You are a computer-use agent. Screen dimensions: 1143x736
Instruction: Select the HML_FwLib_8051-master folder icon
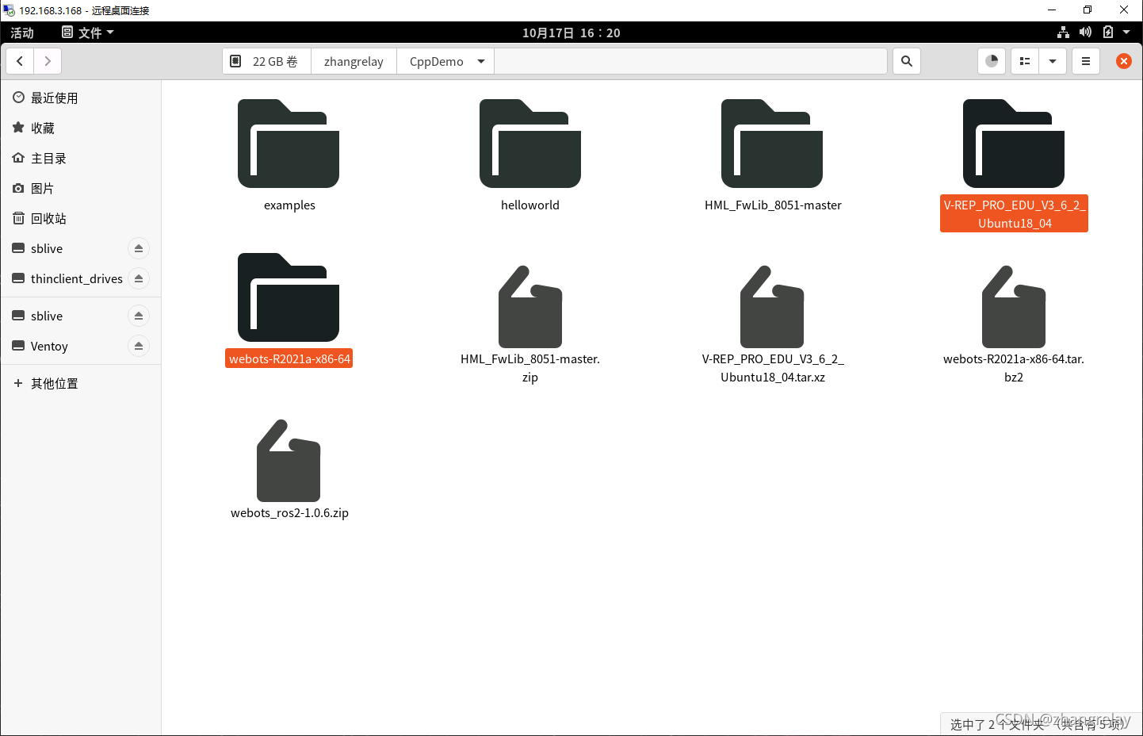point(772,144)
